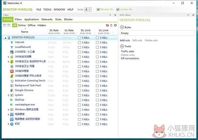Collapse the Tools section in Info View
198x140 pixels.
[x=122, y=46]
